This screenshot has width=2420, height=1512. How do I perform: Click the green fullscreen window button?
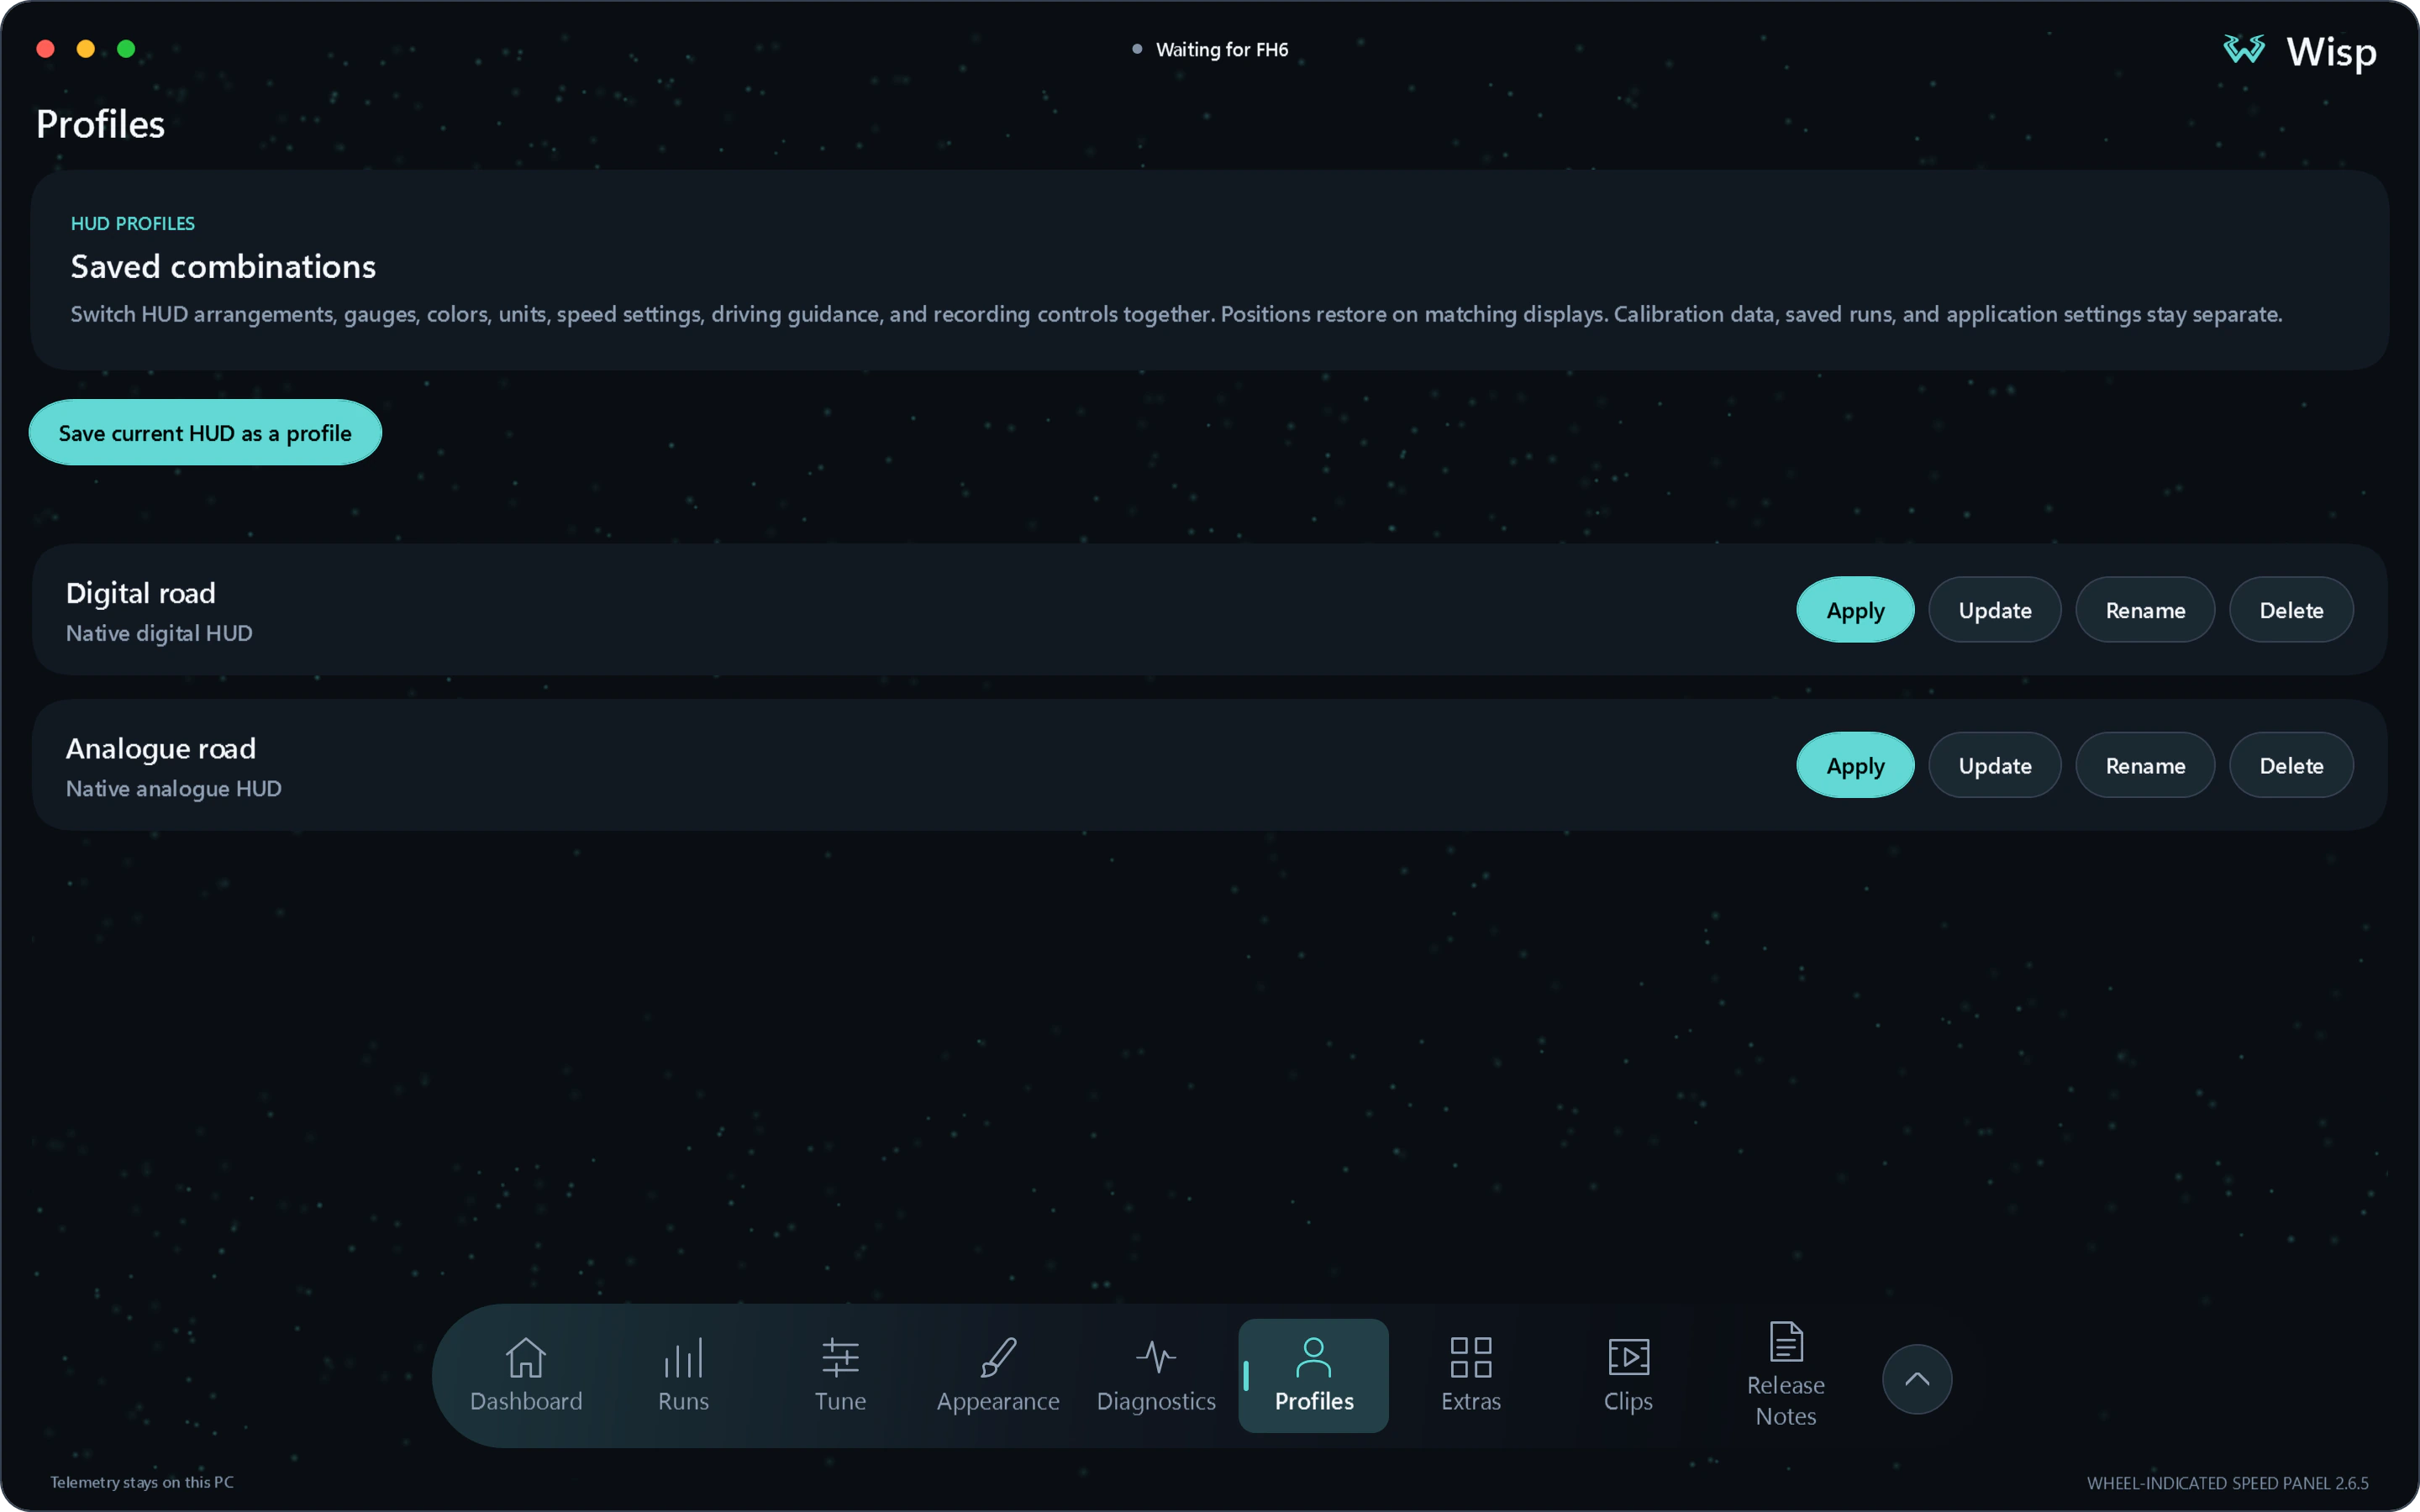(x=126, y=49)
